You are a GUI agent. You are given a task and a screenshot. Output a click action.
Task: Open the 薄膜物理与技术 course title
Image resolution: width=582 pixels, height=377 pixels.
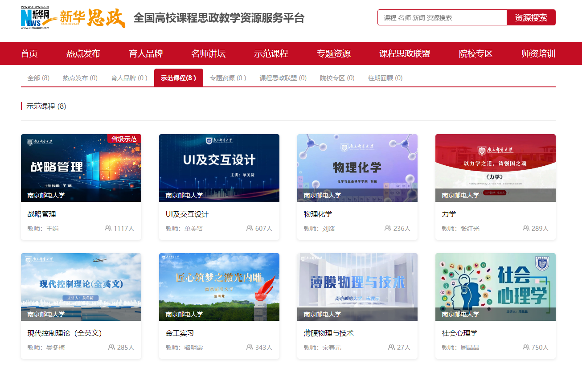pos(328,333)
